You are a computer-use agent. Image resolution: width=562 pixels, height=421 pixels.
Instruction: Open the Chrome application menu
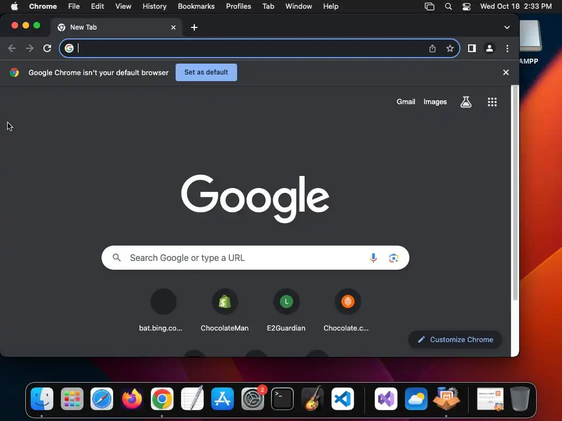click(x=43, y=7)
